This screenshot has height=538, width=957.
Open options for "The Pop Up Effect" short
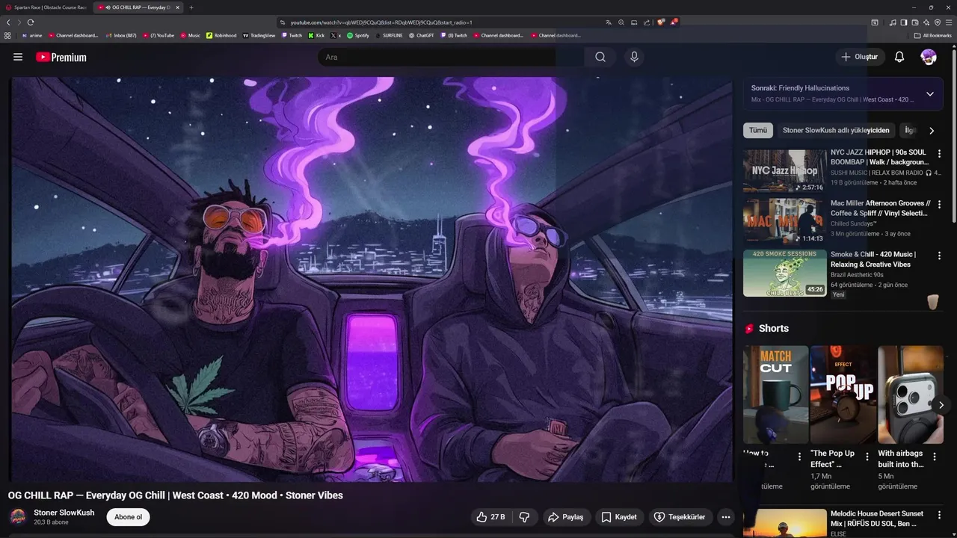point(867,457)
